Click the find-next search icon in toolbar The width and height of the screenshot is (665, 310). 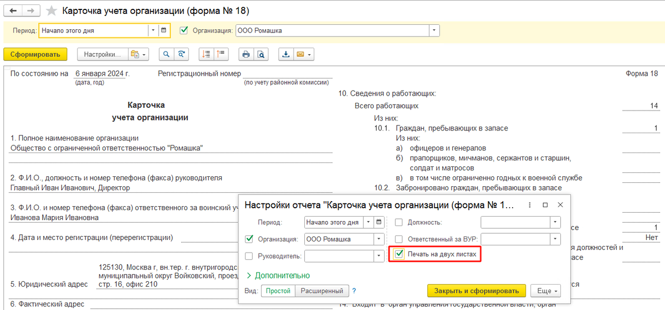181,54
